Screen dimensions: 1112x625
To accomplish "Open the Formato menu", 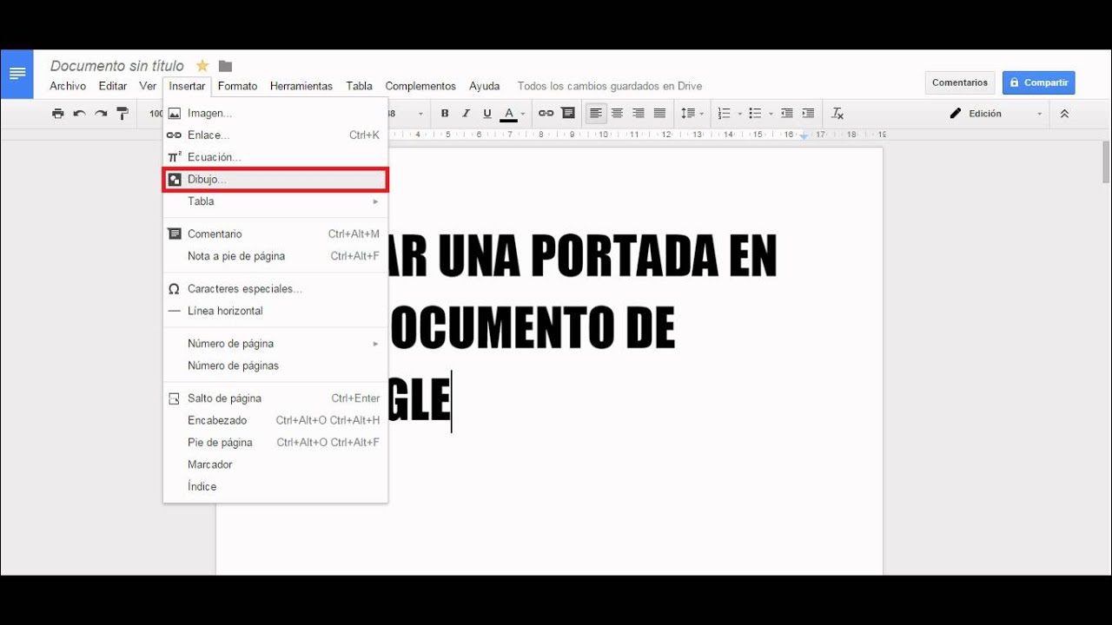I will tap(237, 86).
